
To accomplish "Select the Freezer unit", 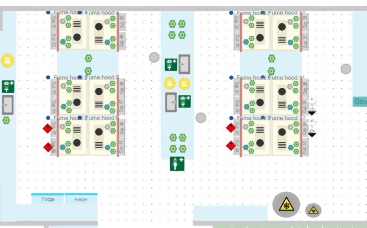I will click(x=81, y=199).
